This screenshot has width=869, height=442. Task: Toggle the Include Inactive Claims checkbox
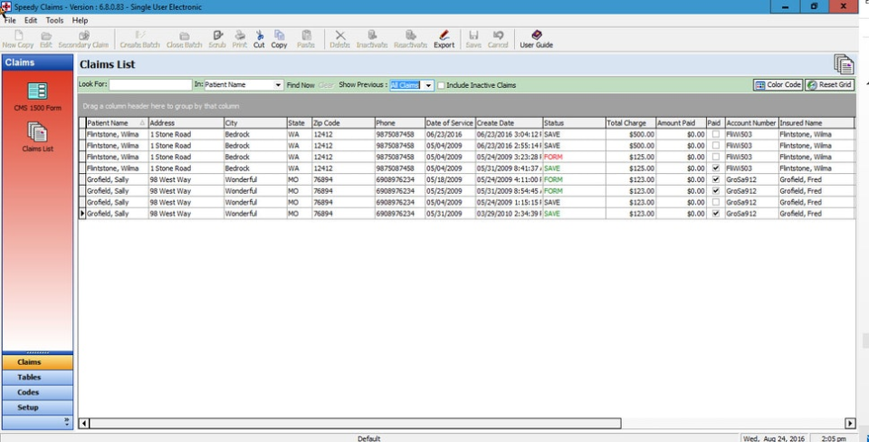coord(441,85)
